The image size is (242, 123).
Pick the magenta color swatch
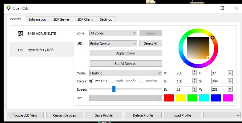click(x=228, y=98)
